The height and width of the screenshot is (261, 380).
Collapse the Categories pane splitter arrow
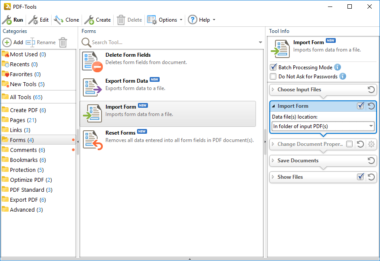click(x=78, y=142)
